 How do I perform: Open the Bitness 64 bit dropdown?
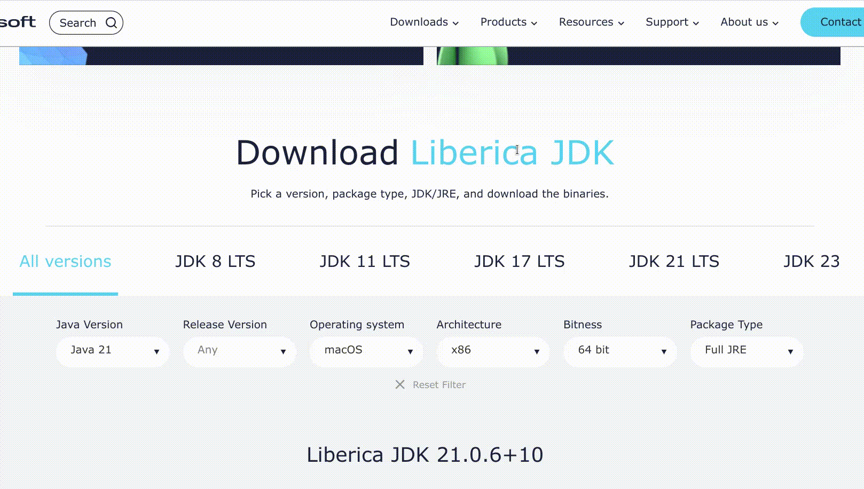[620, 351]
